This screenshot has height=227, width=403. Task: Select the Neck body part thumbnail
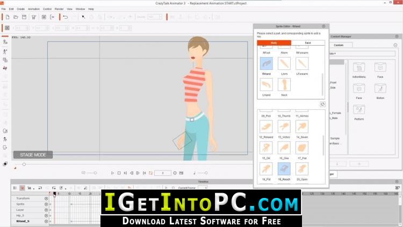point(284,85)
